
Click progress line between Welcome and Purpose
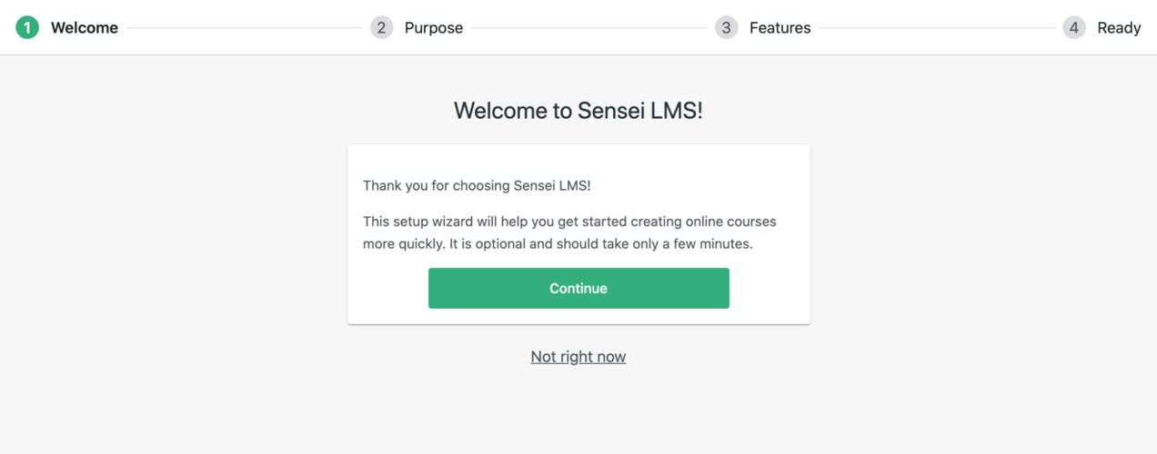point(244,28)
